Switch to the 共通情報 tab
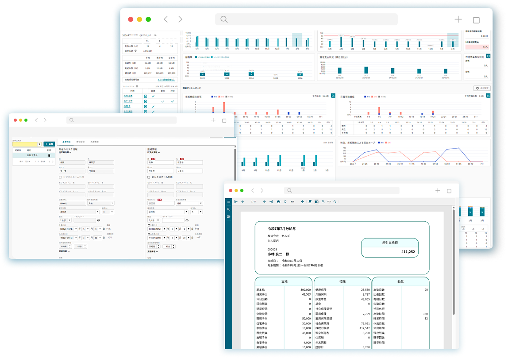The width and height of the screenshot is (508, 358). 94,142
